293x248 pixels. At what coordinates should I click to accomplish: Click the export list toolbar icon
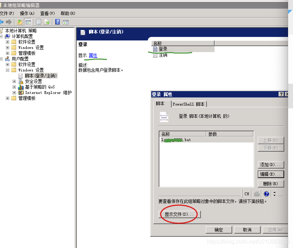point(46,22)
